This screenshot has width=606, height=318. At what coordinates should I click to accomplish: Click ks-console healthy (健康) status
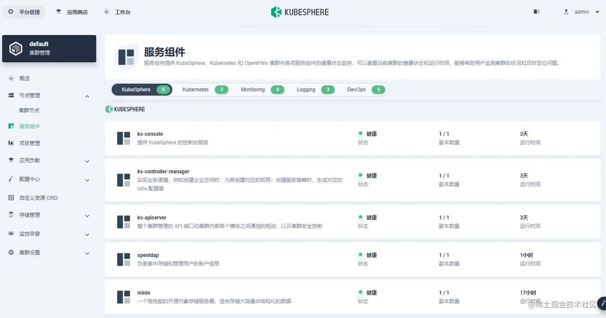372,134
